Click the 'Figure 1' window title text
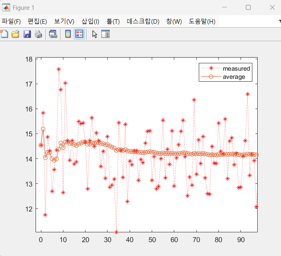 point(23,8)
